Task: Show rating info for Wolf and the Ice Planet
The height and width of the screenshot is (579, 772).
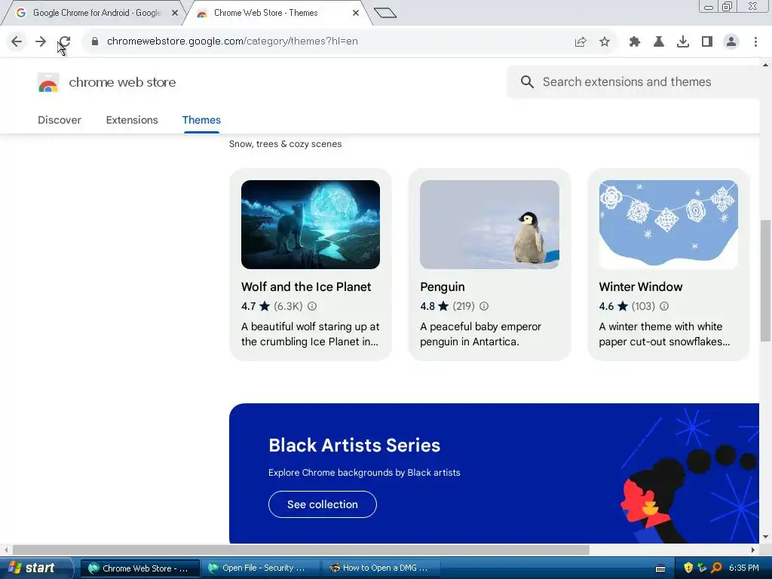Action: tap(312, 306)
